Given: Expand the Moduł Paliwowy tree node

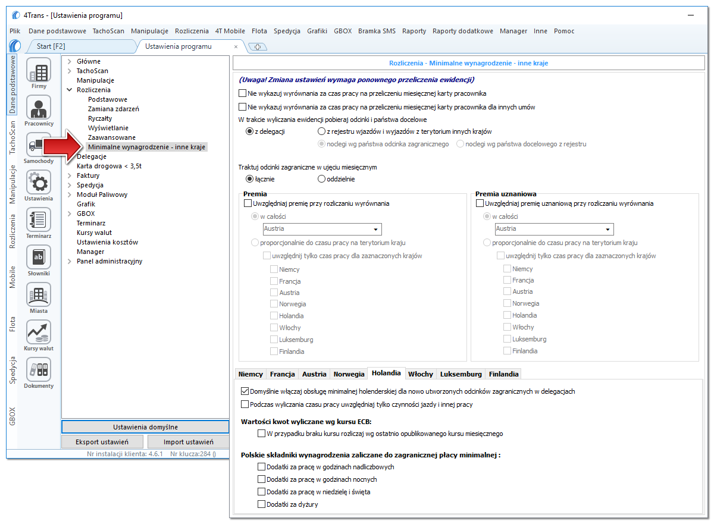Looking at the screenshot, I should pos(70,194).
